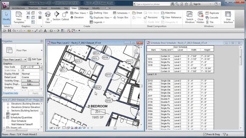Click Detail Level value Coarse
246x138 pixels.
coord(30,77)
